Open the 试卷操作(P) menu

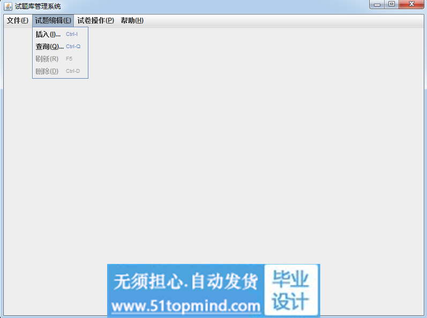point(95,21)
